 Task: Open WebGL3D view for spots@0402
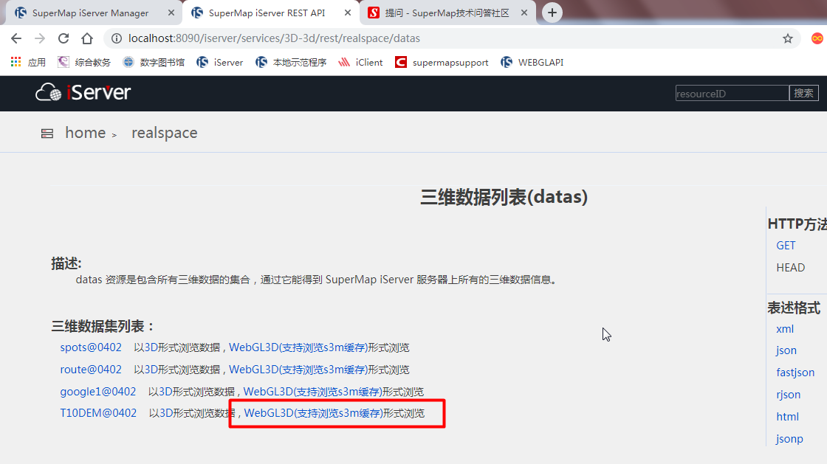point(298,347)
